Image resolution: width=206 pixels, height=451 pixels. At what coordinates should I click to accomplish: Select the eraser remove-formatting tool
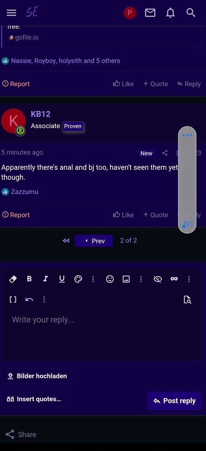13,279
